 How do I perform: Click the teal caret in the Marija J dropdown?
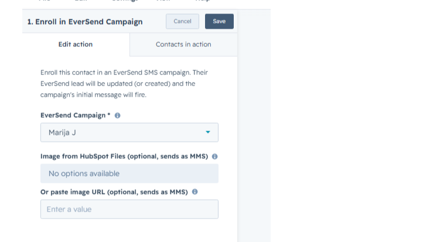(x=208, y=132)
